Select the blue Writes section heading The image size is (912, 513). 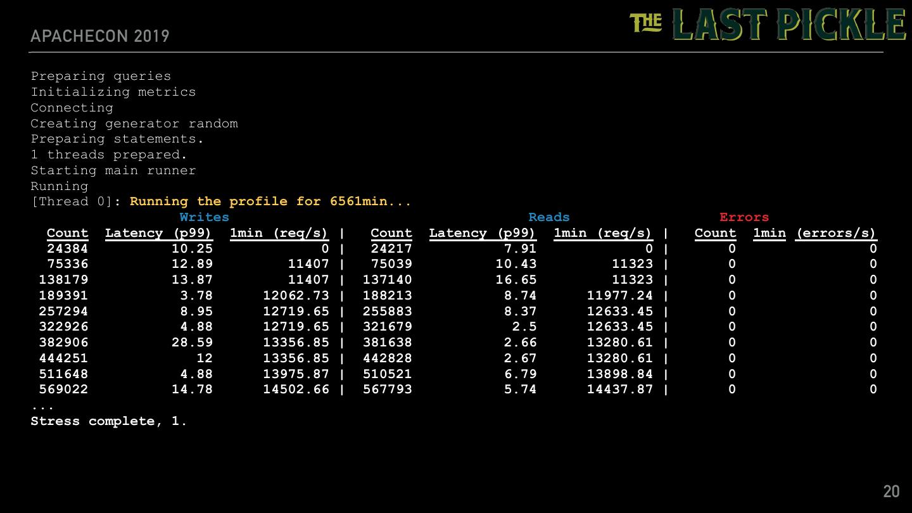click(x=204, y=217)
